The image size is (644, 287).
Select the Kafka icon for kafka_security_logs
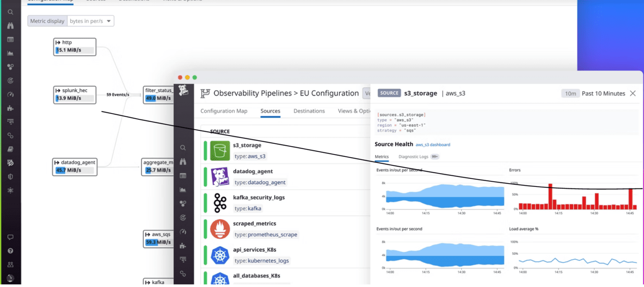pyautogui.click(x=220, y=203)
